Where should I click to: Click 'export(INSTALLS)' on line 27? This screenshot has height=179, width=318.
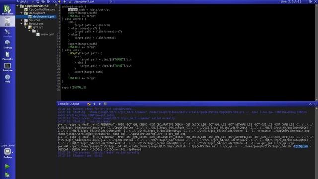74,88
